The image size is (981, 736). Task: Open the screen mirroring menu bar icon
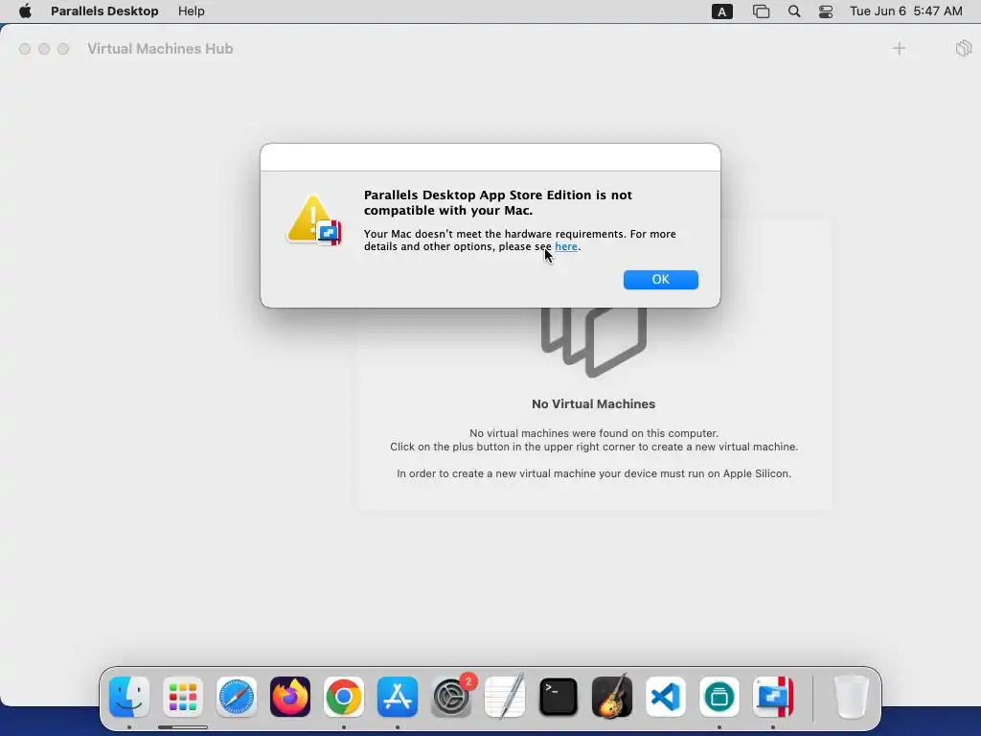tap(761, 11)
